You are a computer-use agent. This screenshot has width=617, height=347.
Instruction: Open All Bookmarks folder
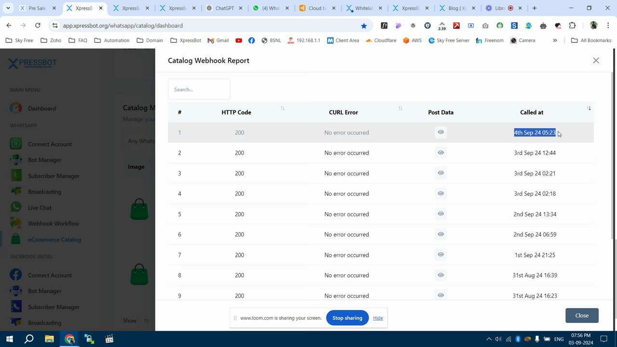pyautogui.click(x=591, y=40)
